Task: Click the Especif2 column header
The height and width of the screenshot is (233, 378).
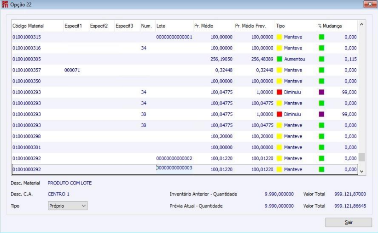Action: (101, 26)
